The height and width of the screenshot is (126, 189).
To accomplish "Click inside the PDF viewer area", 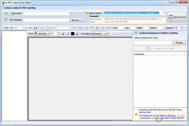I will pyautogui.click(x=80, y=79).
